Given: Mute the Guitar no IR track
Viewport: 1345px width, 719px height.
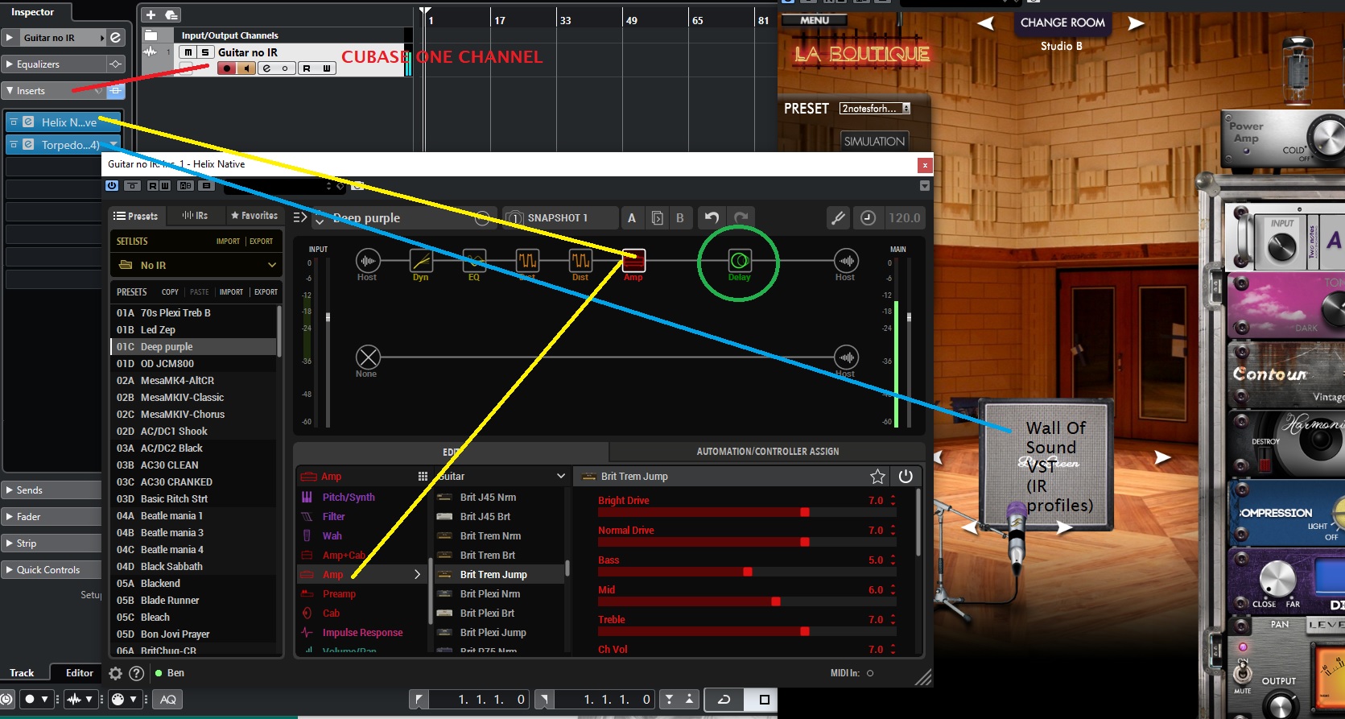Looking at the screenshot, I should 188,52.
